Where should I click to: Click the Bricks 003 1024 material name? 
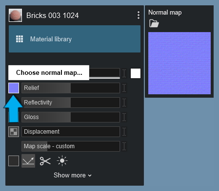(52, 16)
